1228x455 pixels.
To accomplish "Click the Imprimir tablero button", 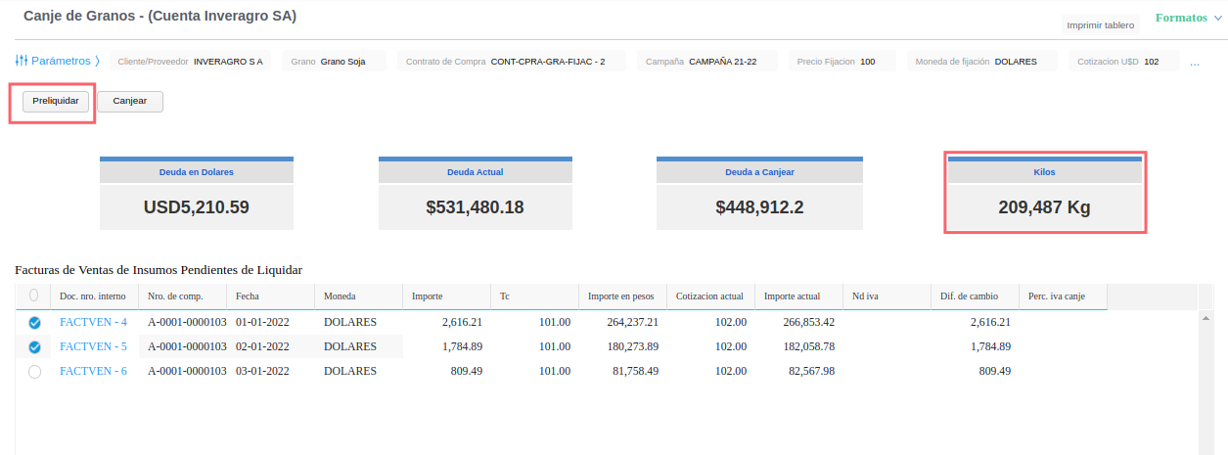I will coord(1100,24).
